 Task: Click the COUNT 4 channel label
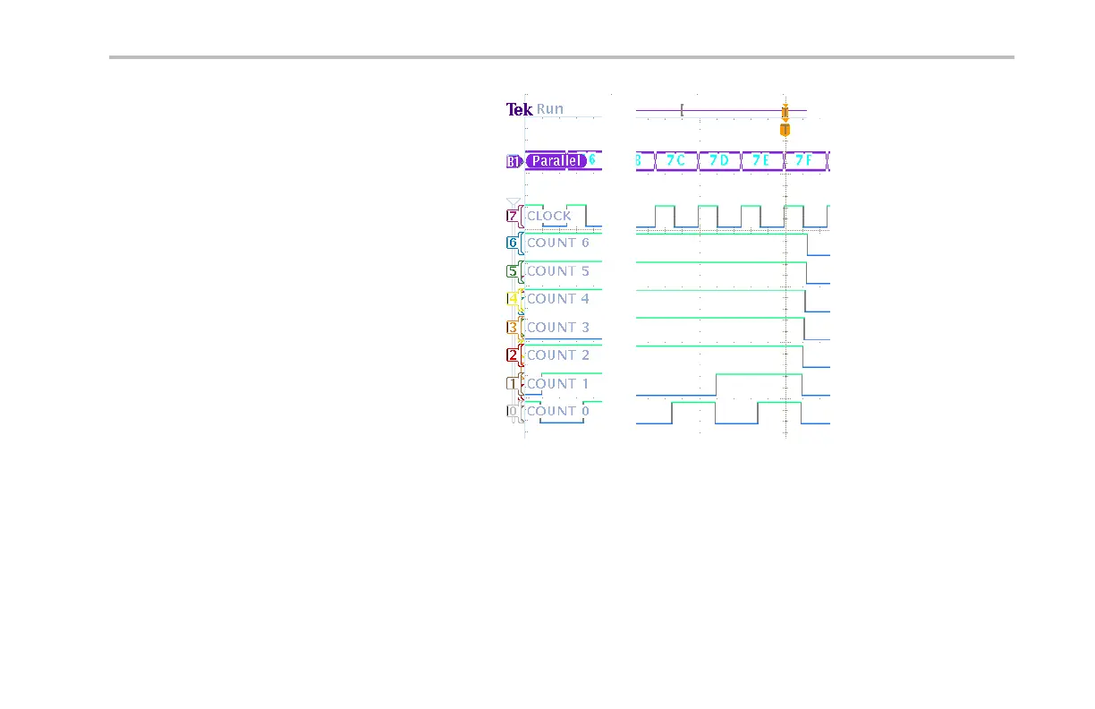[x=558, y=299]
